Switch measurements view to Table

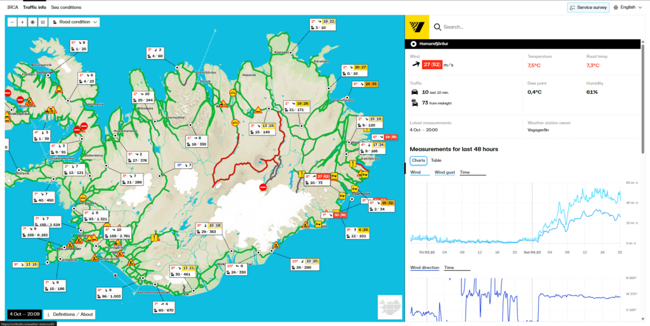pos(436,160)
